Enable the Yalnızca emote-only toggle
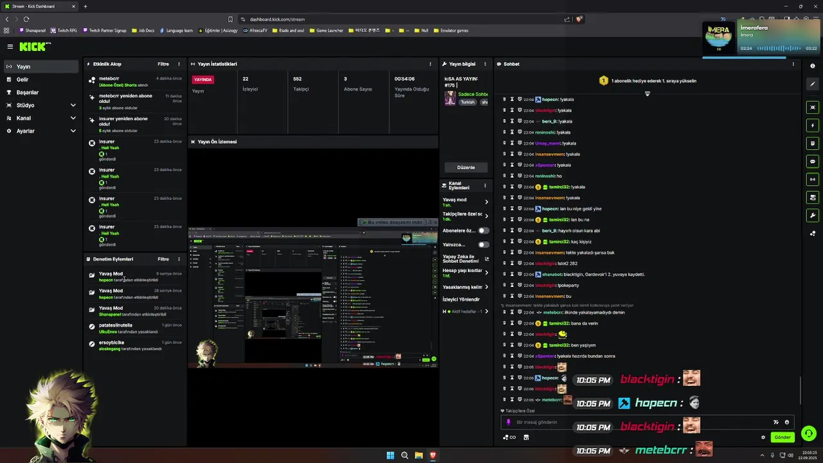 483,244
